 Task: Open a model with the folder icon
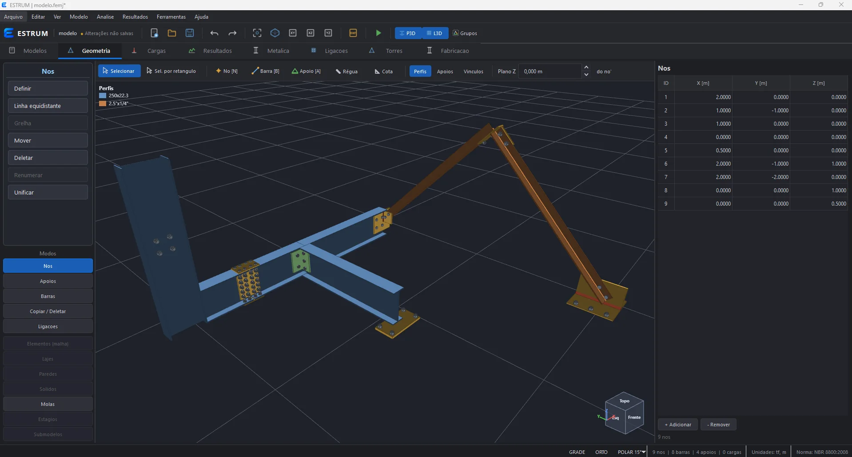[172, 33]
